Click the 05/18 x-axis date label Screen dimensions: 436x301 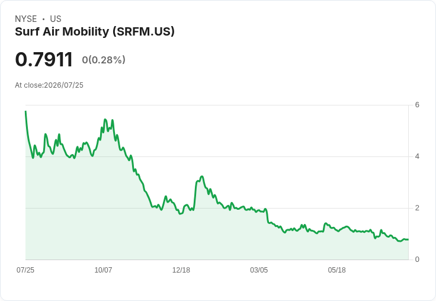(336, 270)
